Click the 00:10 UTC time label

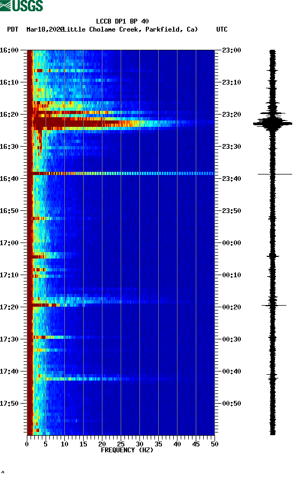pyautogui.click(x=232, y=275)
